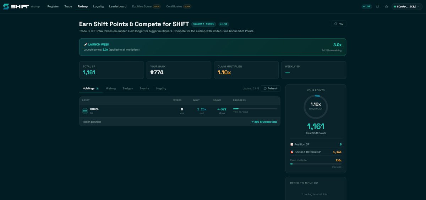Click the SP/week total text
426x200 pixels.
264,122
